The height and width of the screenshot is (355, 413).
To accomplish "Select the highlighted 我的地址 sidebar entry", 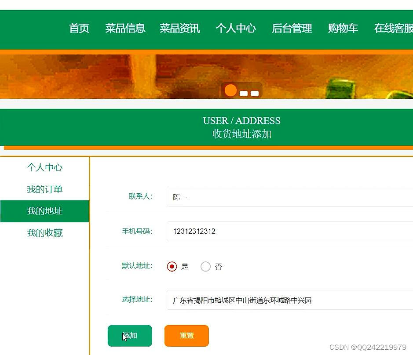I will [x=44, y=211].
